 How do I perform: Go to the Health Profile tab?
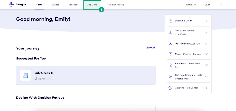(116, 5)
